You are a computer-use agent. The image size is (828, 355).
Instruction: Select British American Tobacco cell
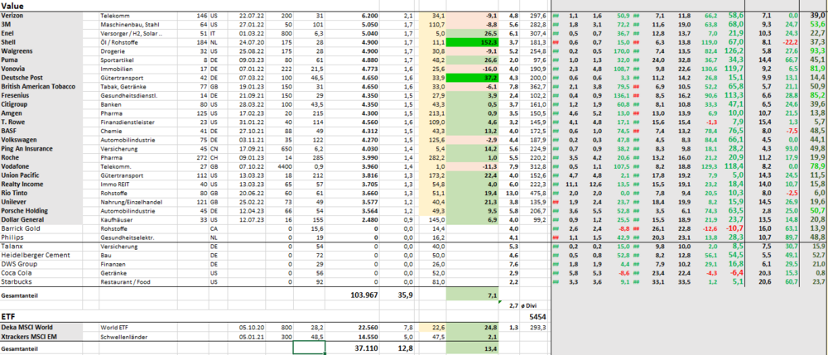(41, 86)
